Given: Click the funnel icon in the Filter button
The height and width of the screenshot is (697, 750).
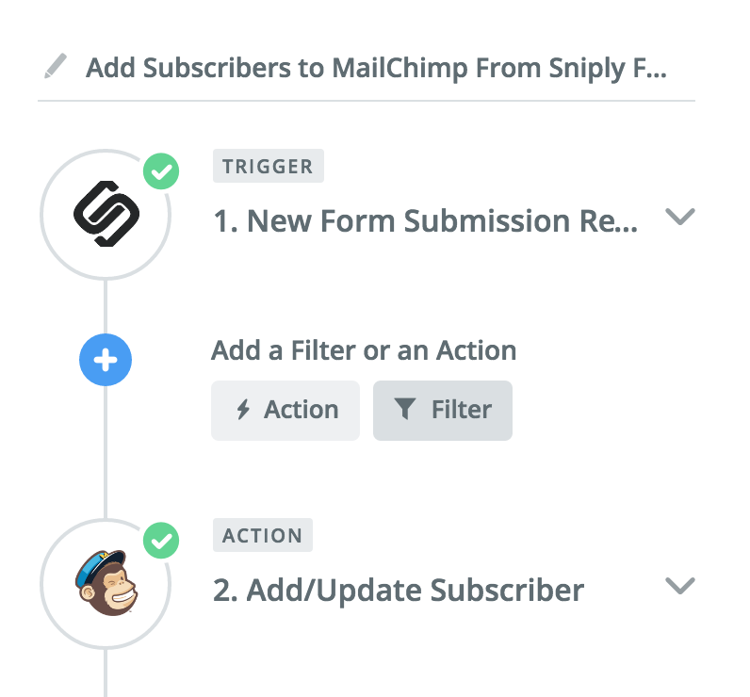Looking at the screenshot, I should [x=404, y=409].
